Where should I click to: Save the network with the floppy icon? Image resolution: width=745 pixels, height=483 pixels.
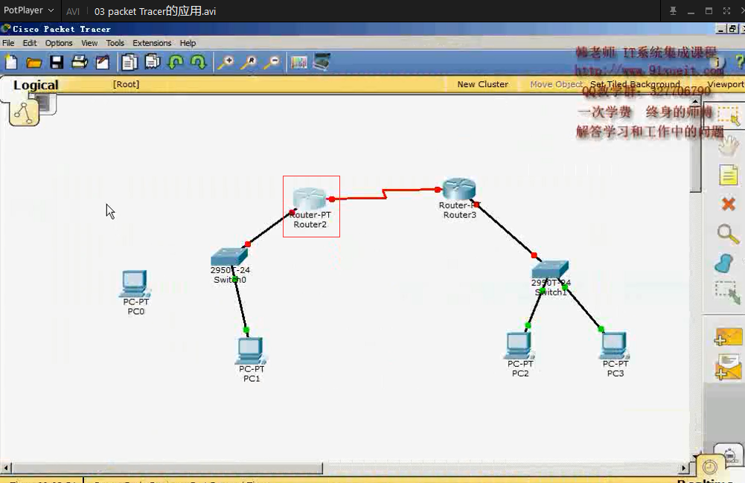pos(57,63)
